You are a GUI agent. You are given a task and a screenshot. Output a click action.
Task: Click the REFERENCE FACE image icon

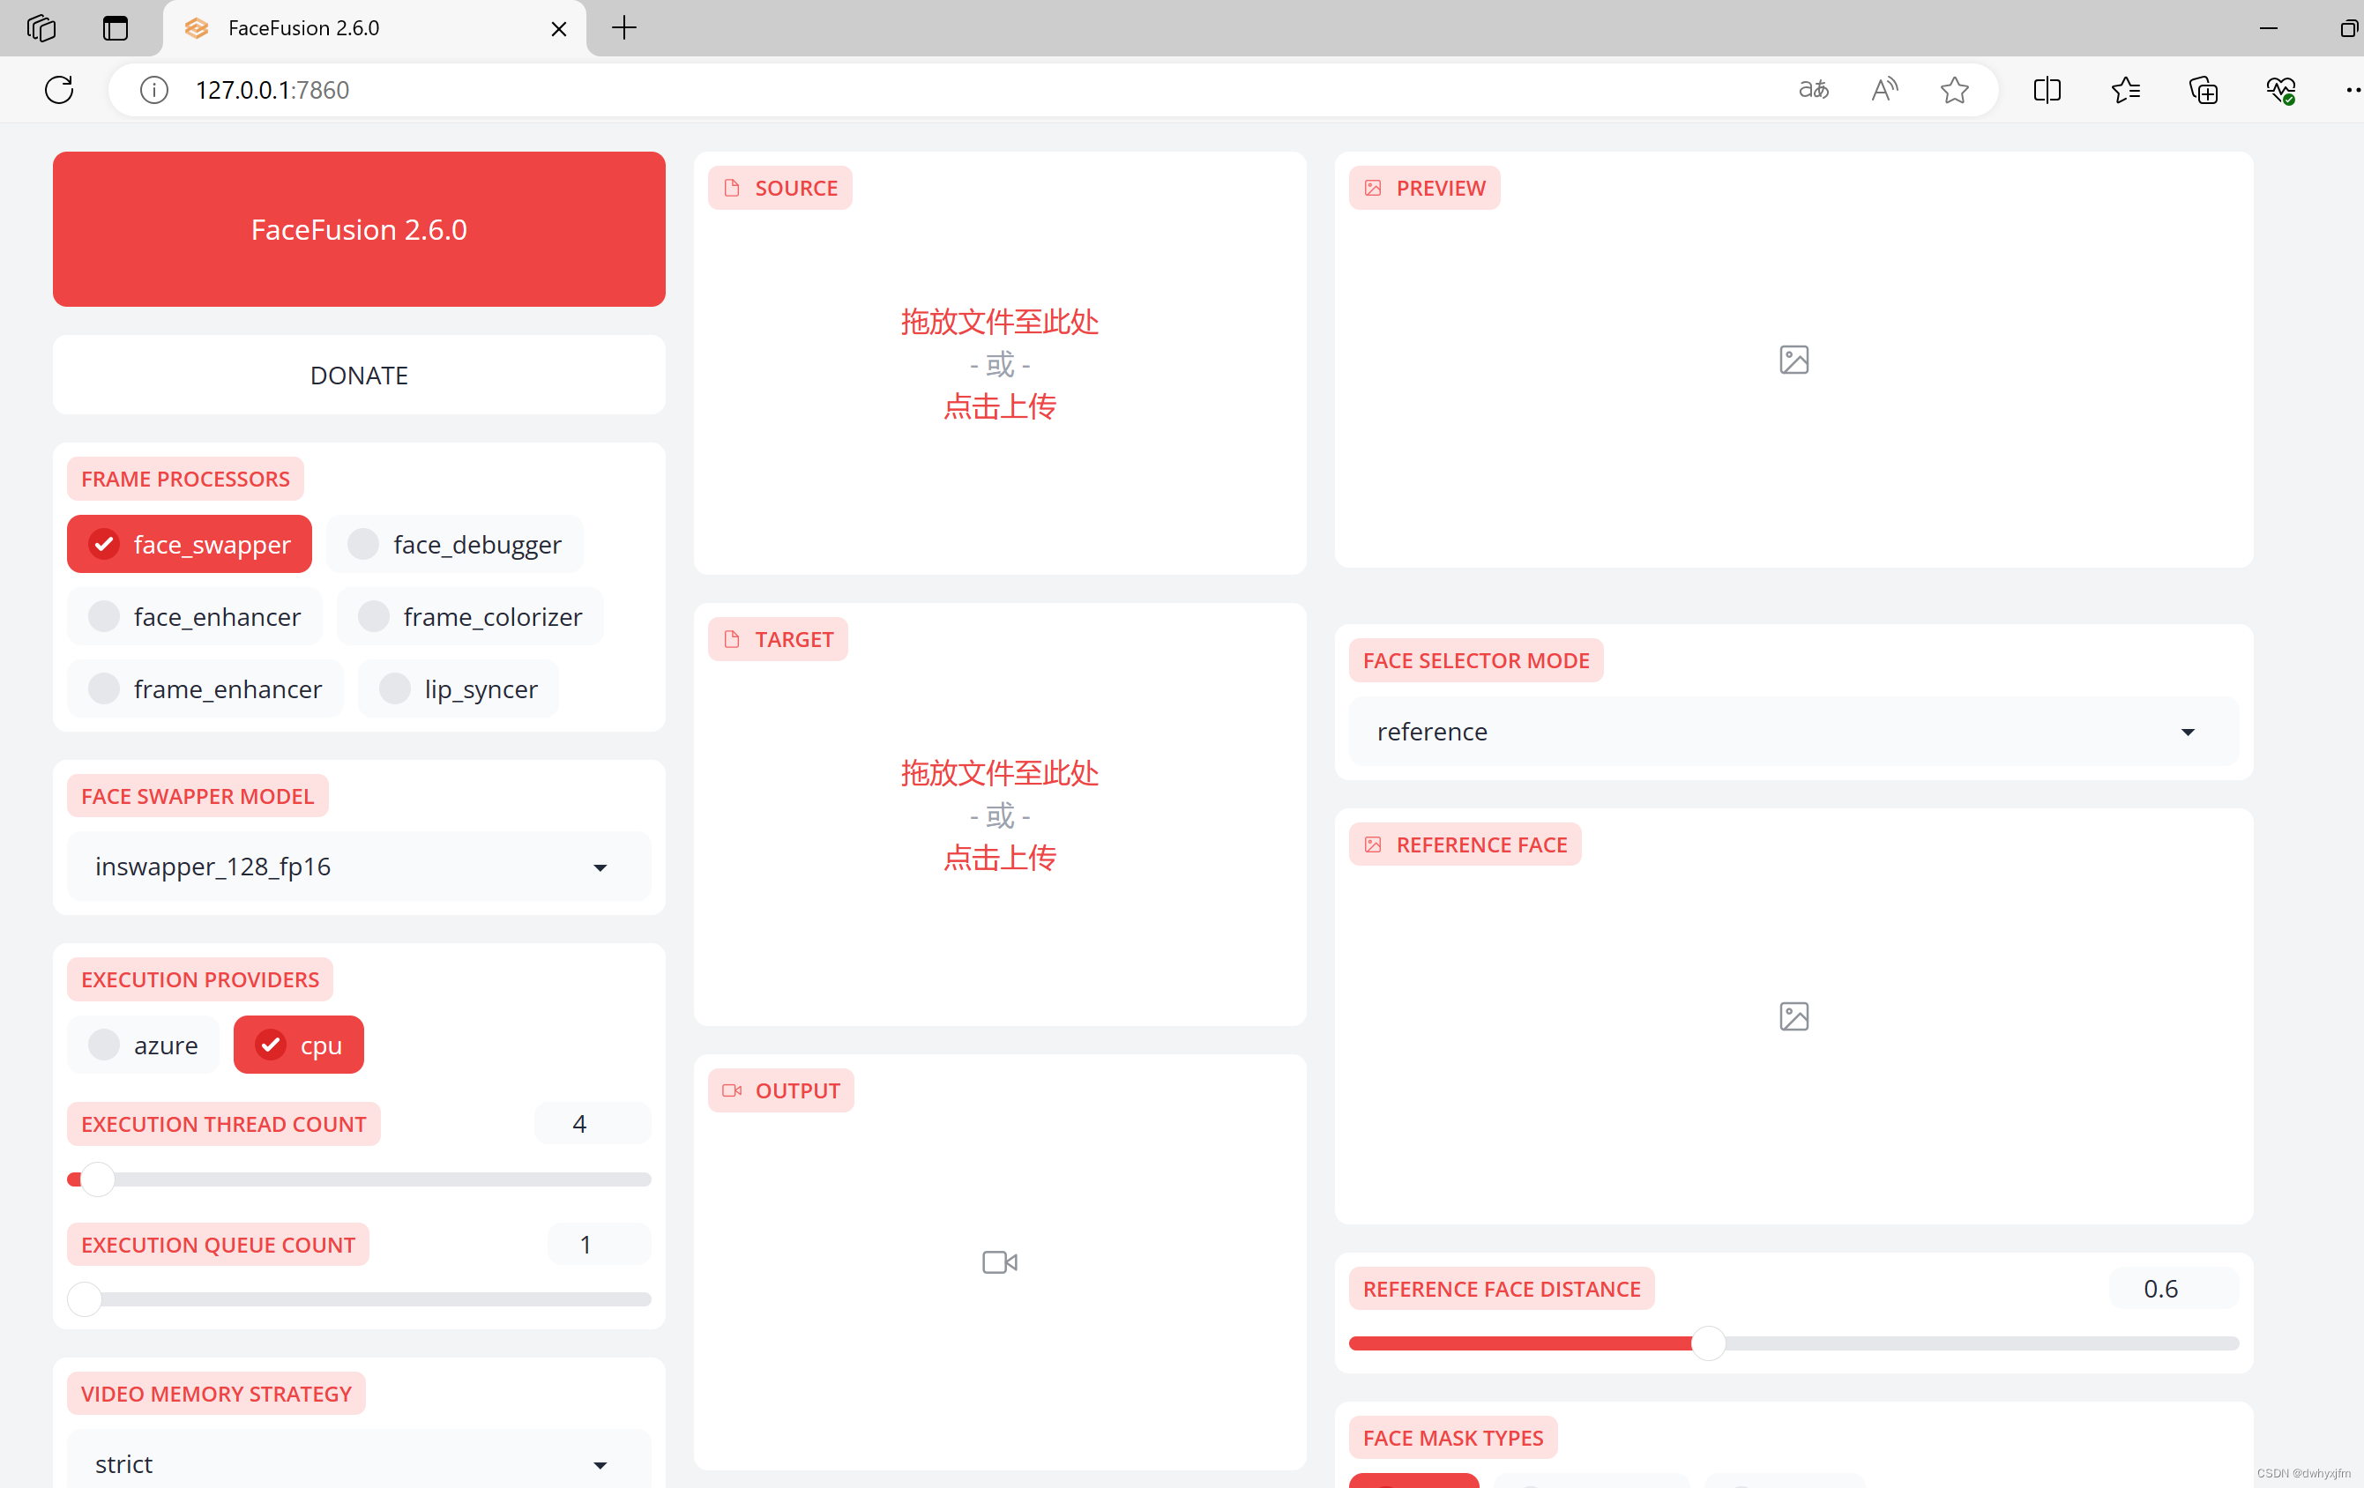(x=1794, y=1015)
